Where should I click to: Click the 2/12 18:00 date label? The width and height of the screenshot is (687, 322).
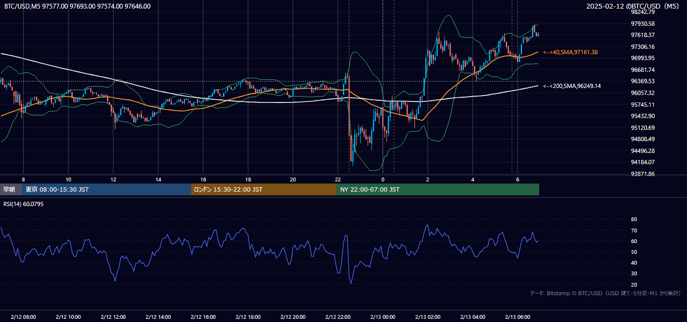(x=248, y=317)
